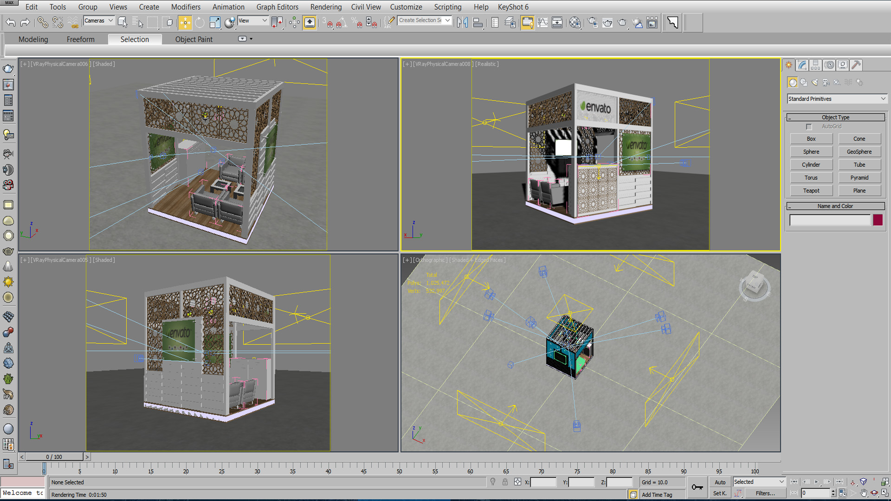Image resolution: width=891 pixels, height=501 pixels.
Task: Open the Material Editor
Action: (x=575, y=22)
